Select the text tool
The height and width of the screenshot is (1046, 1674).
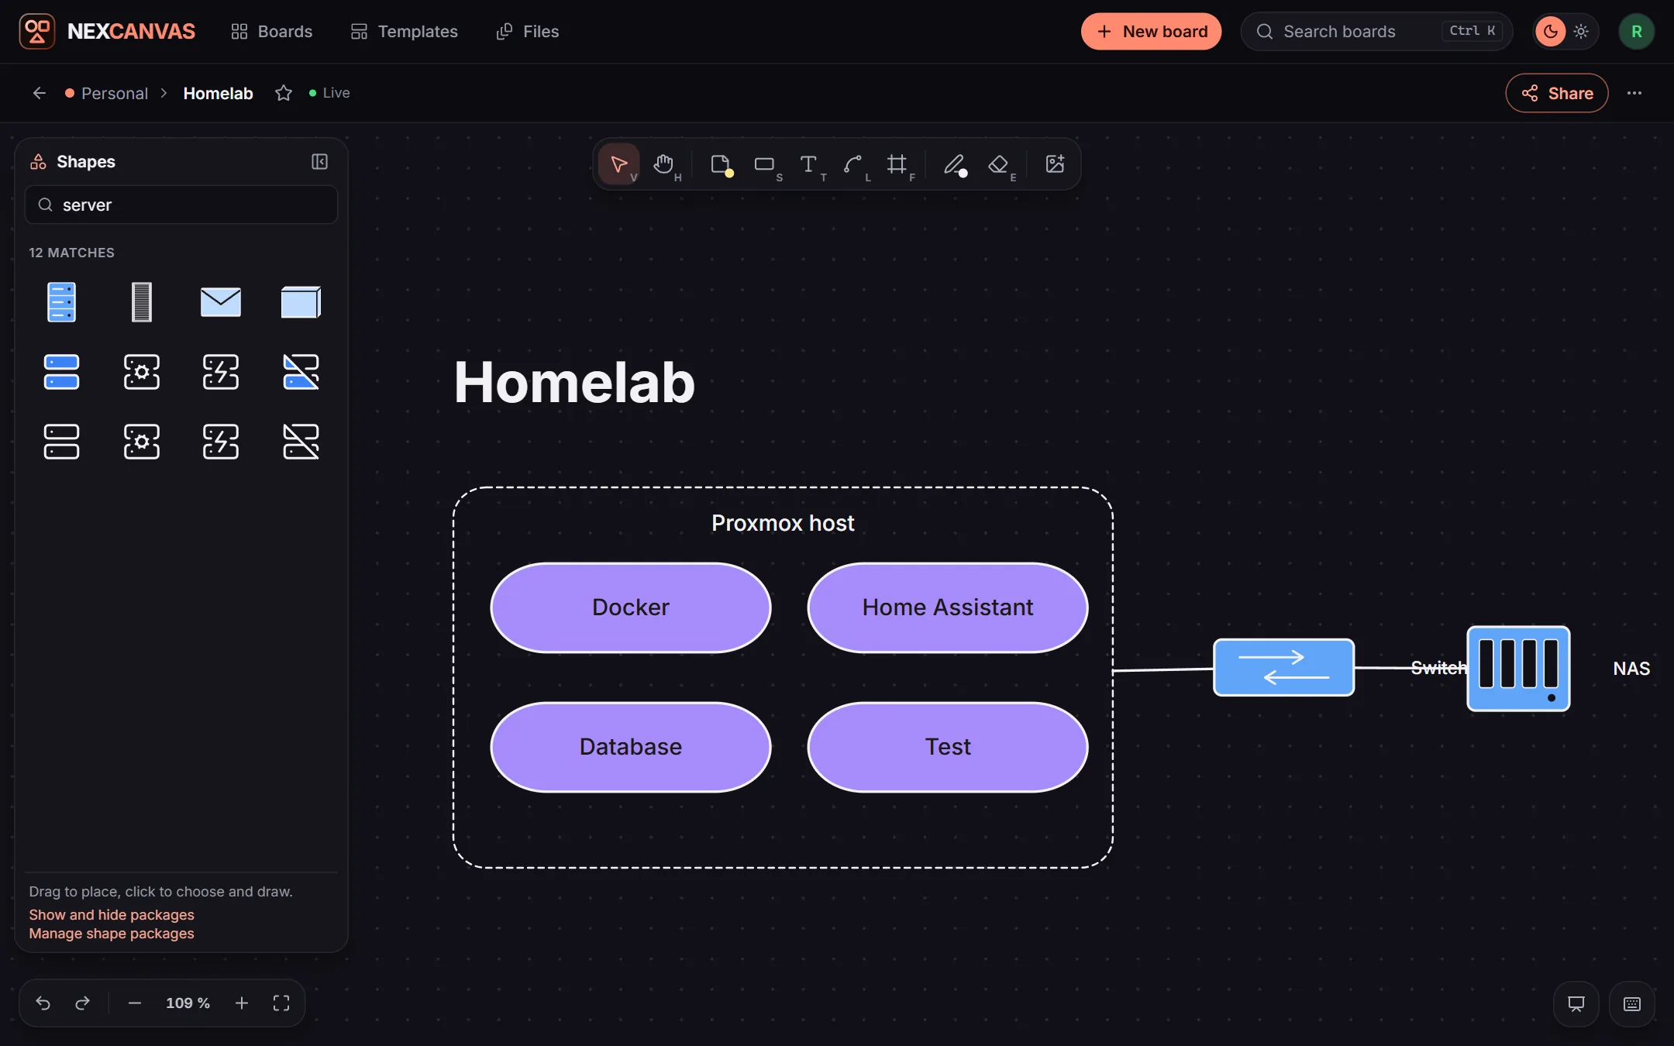point(808,164)
